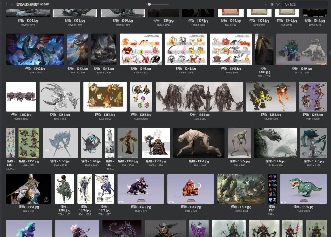
Task: Select the 怪物 - 1368.jpg thumbnail
Action: pos(29,189)
